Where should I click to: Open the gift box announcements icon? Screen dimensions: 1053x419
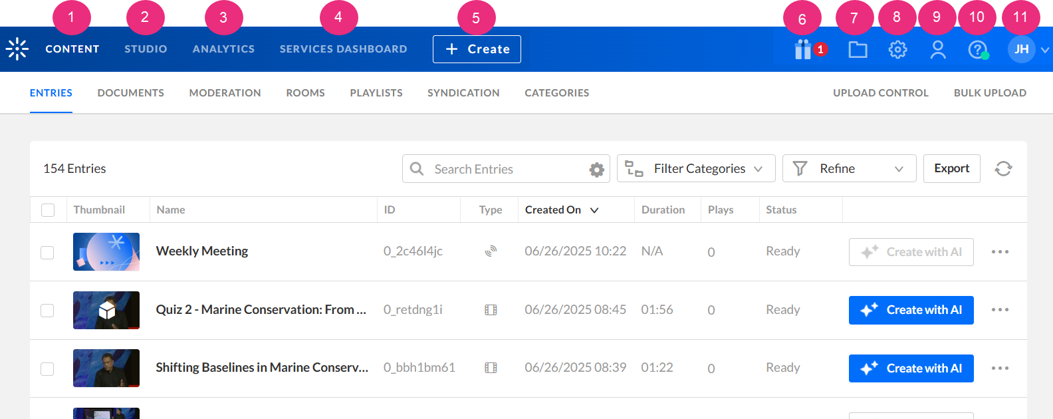click(x=803, y=49)
